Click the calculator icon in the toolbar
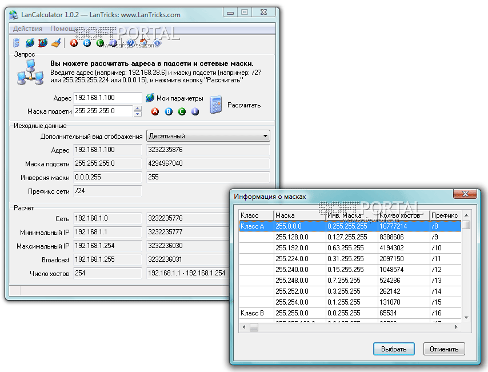The image size is (488, 372). [x=17, y=43]
